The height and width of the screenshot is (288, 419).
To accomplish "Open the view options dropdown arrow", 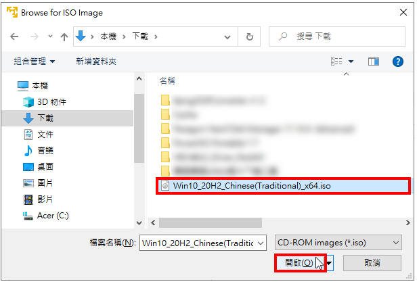I will click(351, 62).
